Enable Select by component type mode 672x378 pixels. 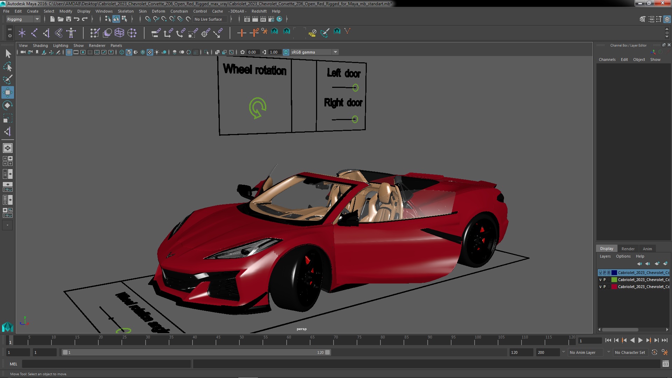click(x=124, y=19)
